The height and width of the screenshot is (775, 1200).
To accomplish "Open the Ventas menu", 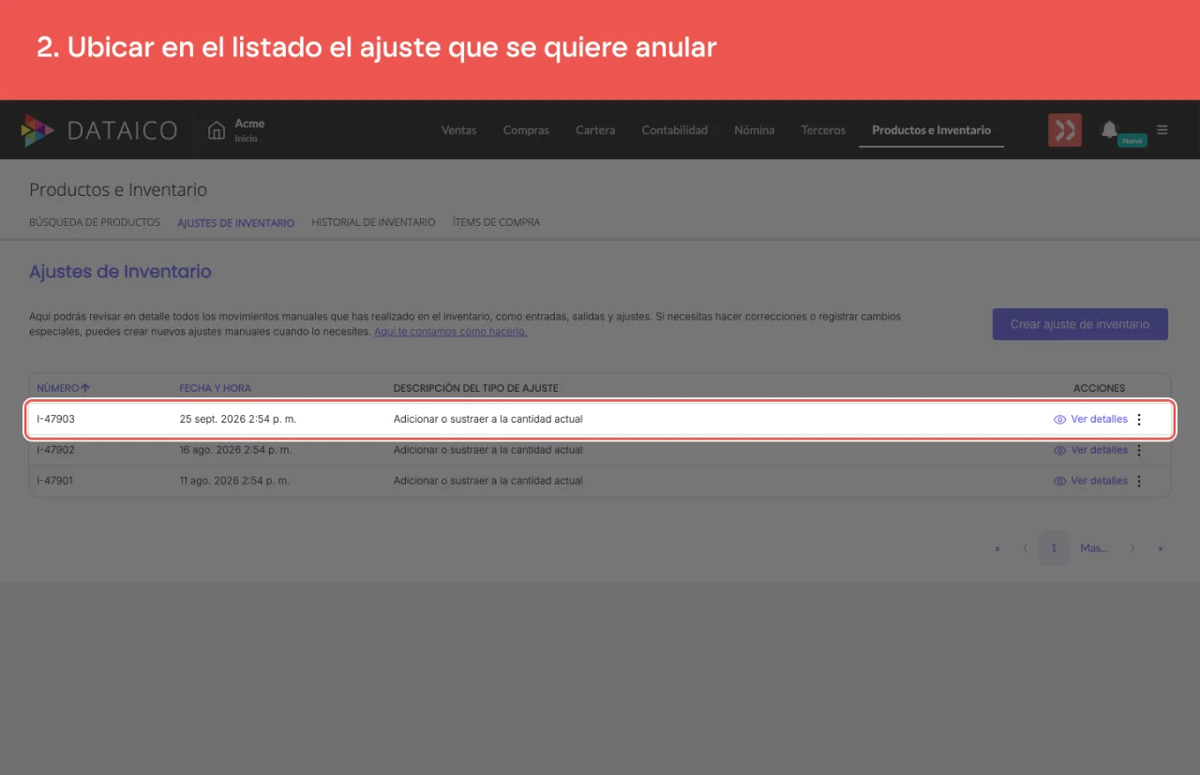I will (x=458, y=130).
